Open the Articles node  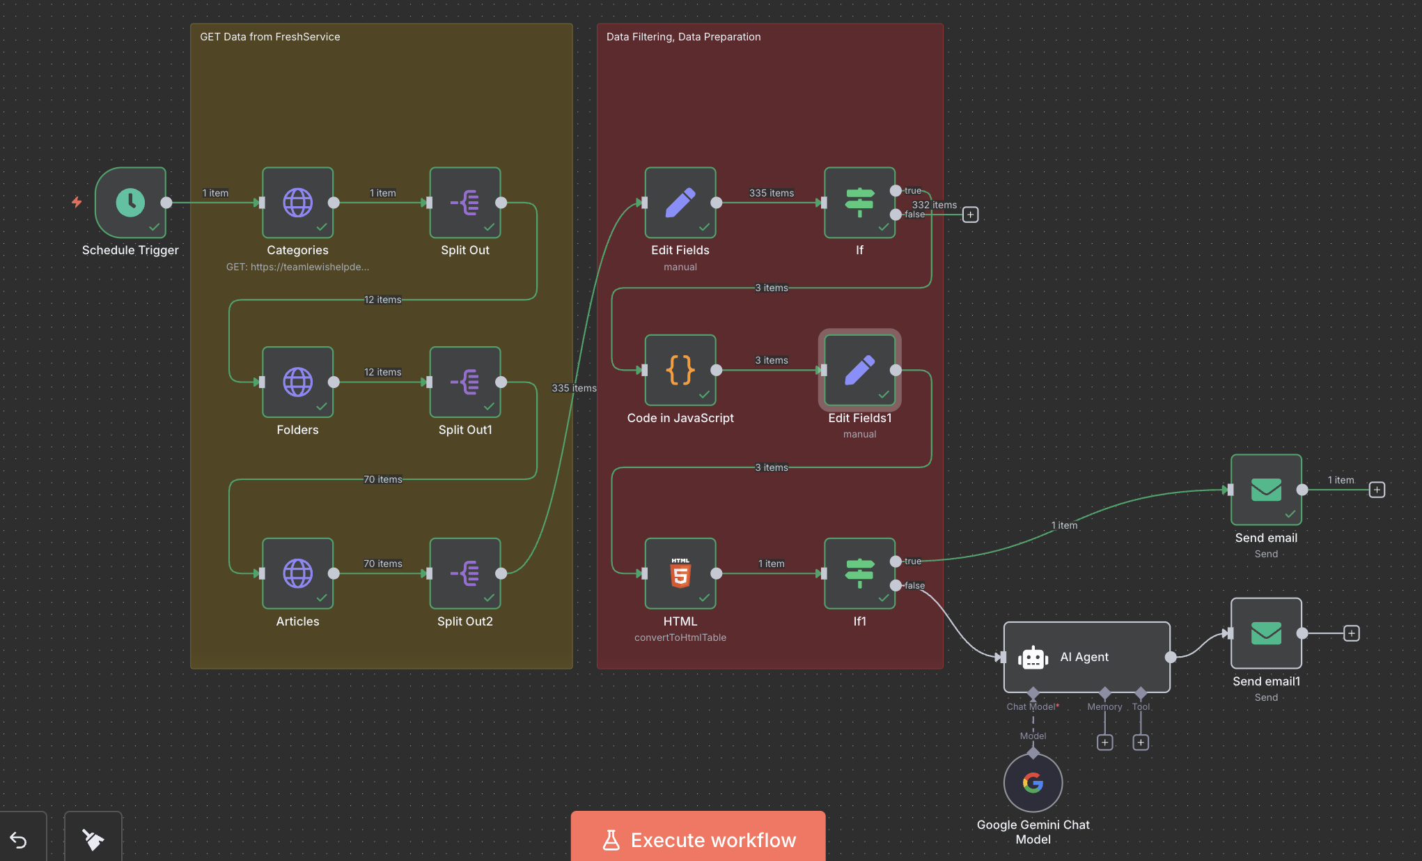coord(297,574)
